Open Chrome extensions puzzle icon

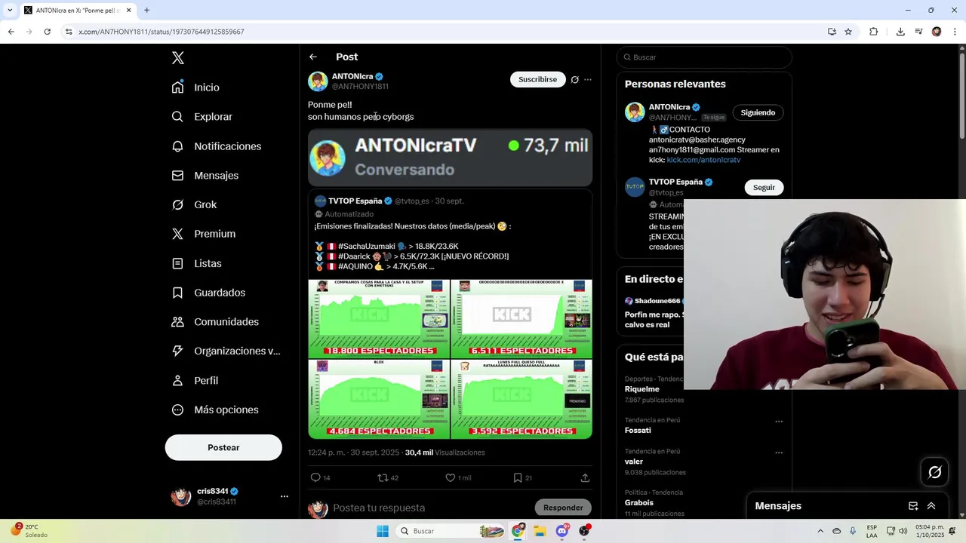point(874,32)
